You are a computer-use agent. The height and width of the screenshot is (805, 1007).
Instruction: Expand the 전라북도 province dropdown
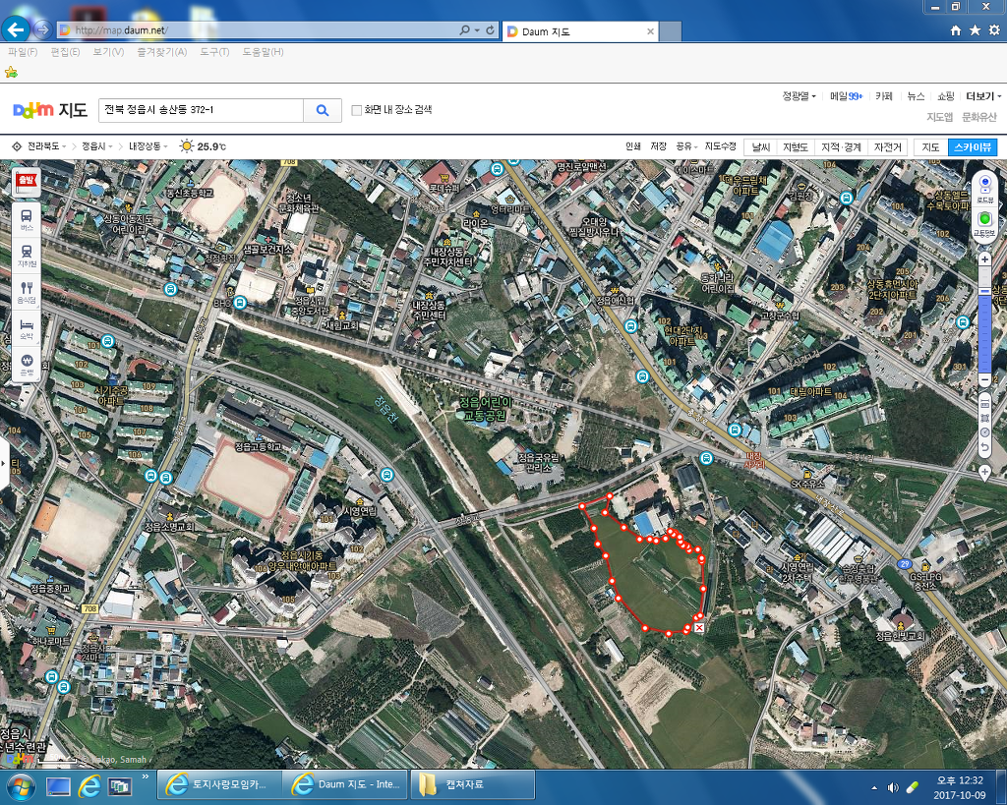click(x=47, y=146)
